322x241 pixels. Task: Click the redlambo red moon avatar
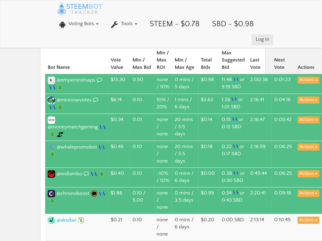coord(51,174)
